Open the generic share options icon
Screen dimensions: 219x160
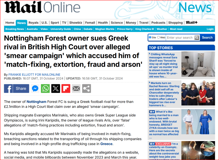tap(87, 88)
